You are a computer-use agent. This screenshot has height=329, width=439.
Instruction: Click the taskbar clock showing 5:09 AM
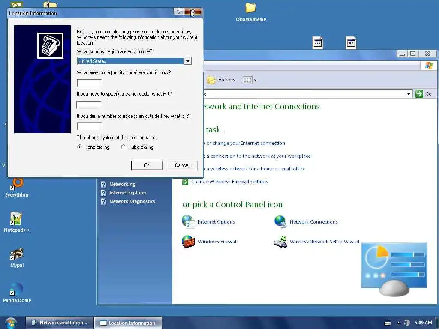click(x=423, y=323)
